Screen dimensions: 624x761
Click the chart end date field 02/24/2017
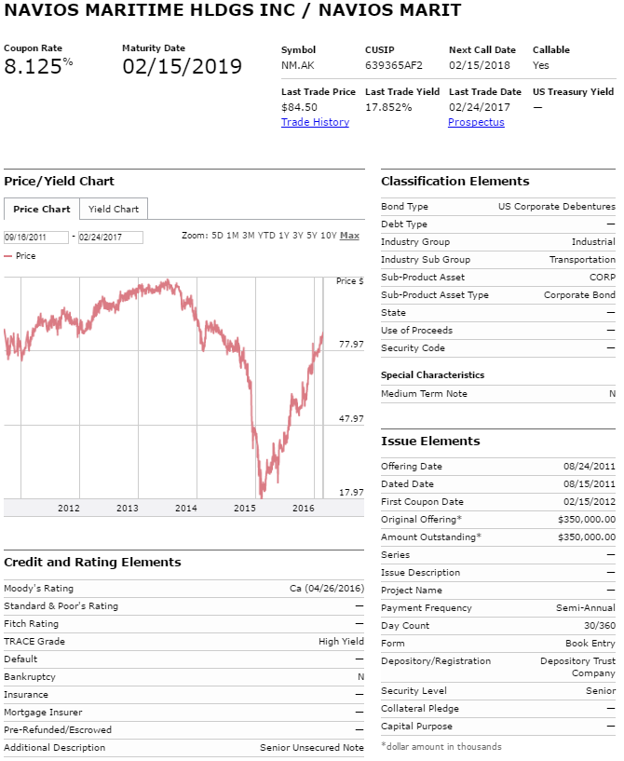111,238
